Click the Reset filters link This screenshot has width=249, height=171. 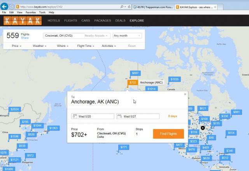(x=132, y=46)
